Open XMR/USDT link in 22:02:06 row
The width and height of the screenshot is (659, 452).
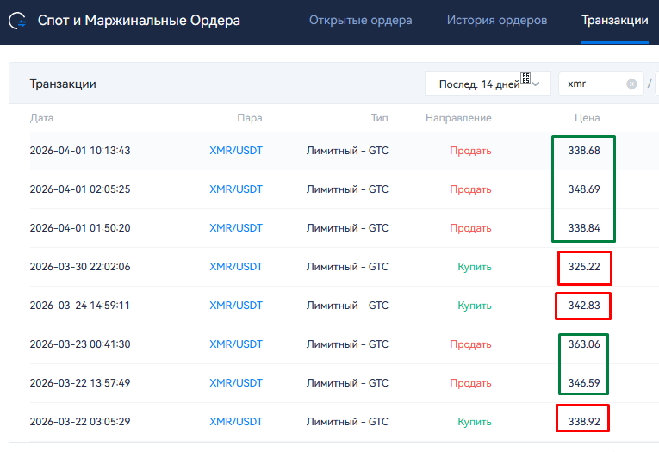pos(236,267)
